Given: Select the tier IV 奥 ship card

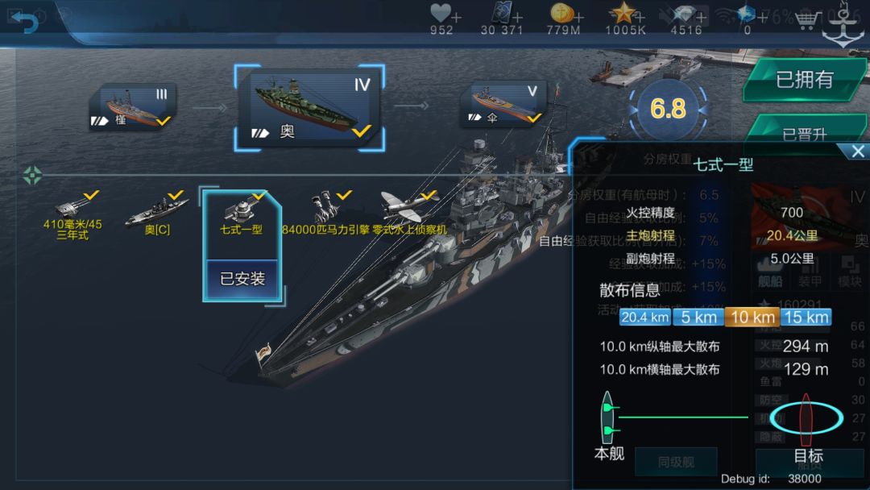Looking at the screenshot, I should 309,108.
